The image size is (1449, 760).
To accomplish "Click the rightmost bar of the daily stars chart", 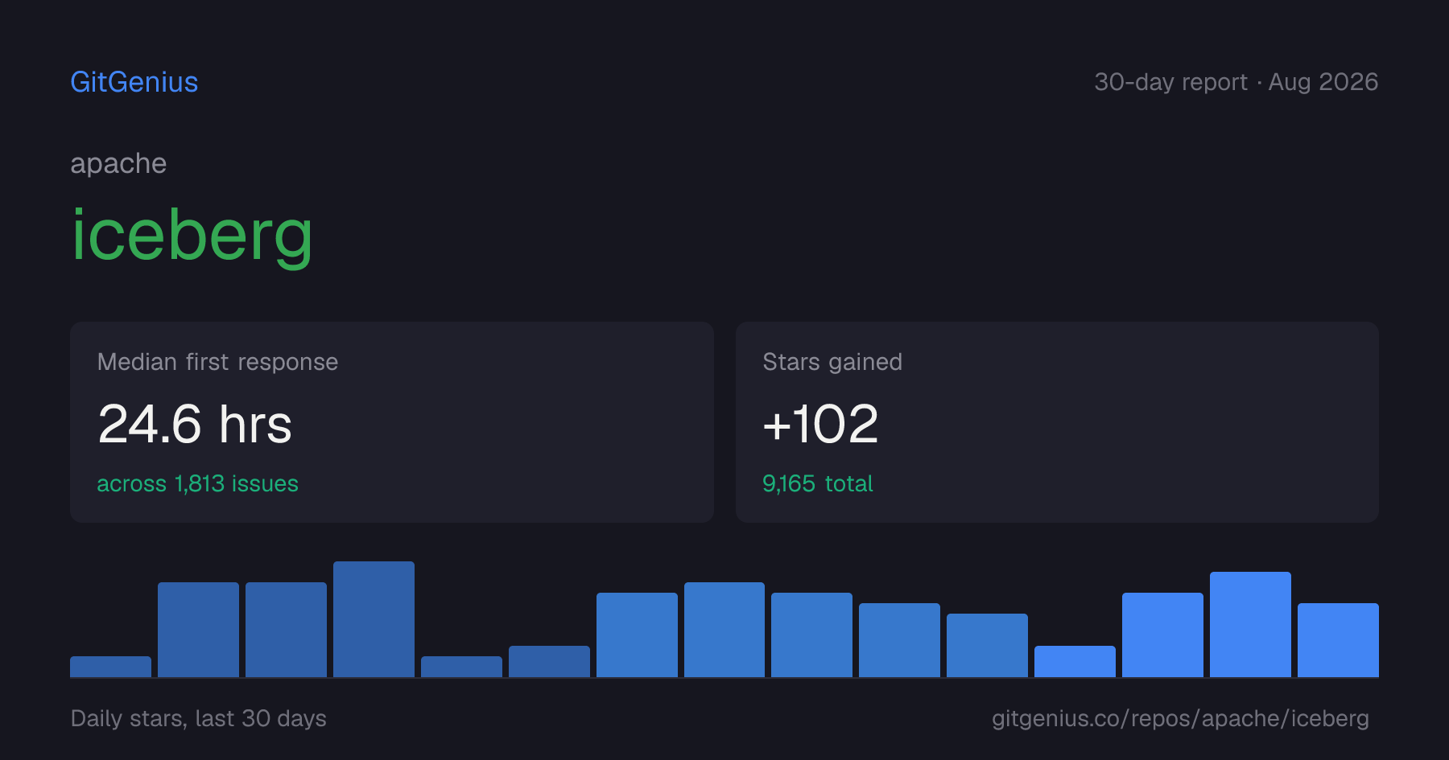I will [1338, 640].
